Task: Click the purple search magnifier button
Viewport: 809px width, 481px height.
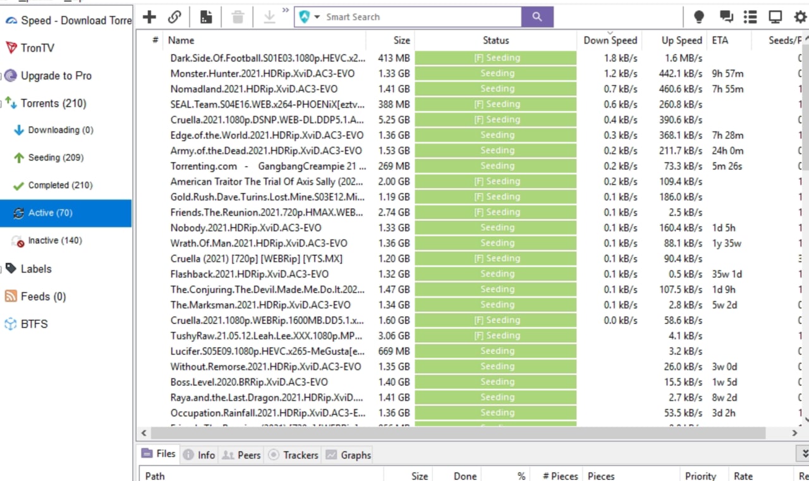Action: point(537,17)
